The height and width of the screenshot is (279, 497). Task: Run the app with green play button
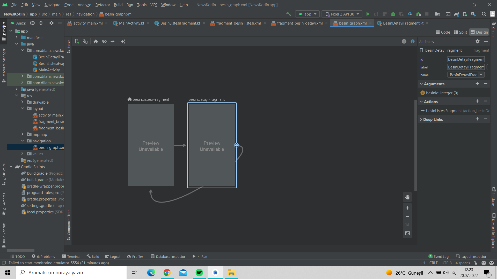coord(368,14)
